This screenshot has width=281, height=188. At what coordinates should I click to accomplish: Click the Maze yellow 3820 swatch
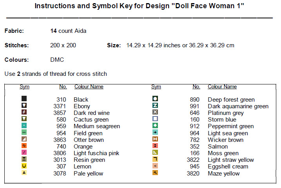[155, 173]
